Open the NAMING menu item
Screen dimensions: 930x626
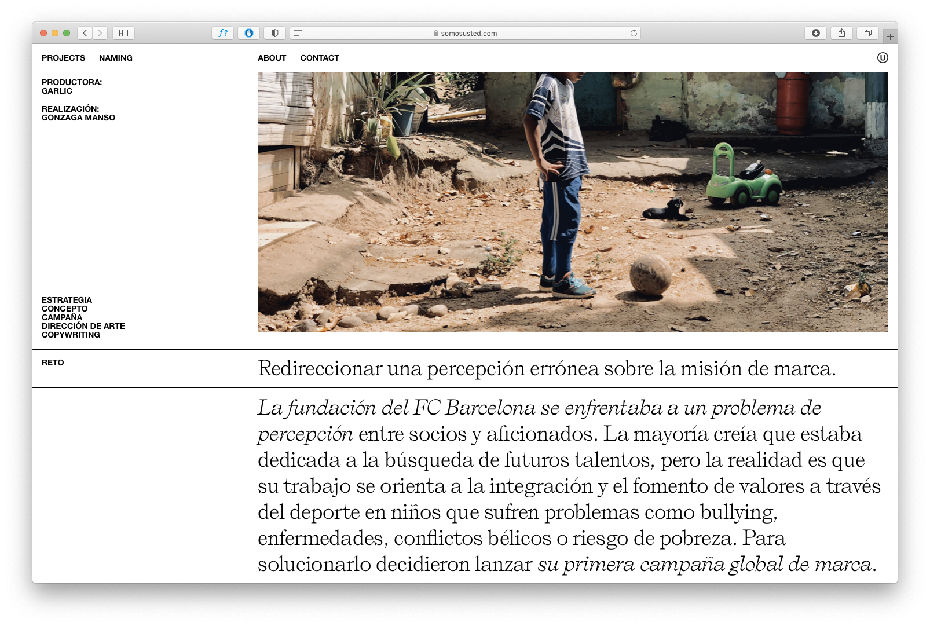[116, 58]
